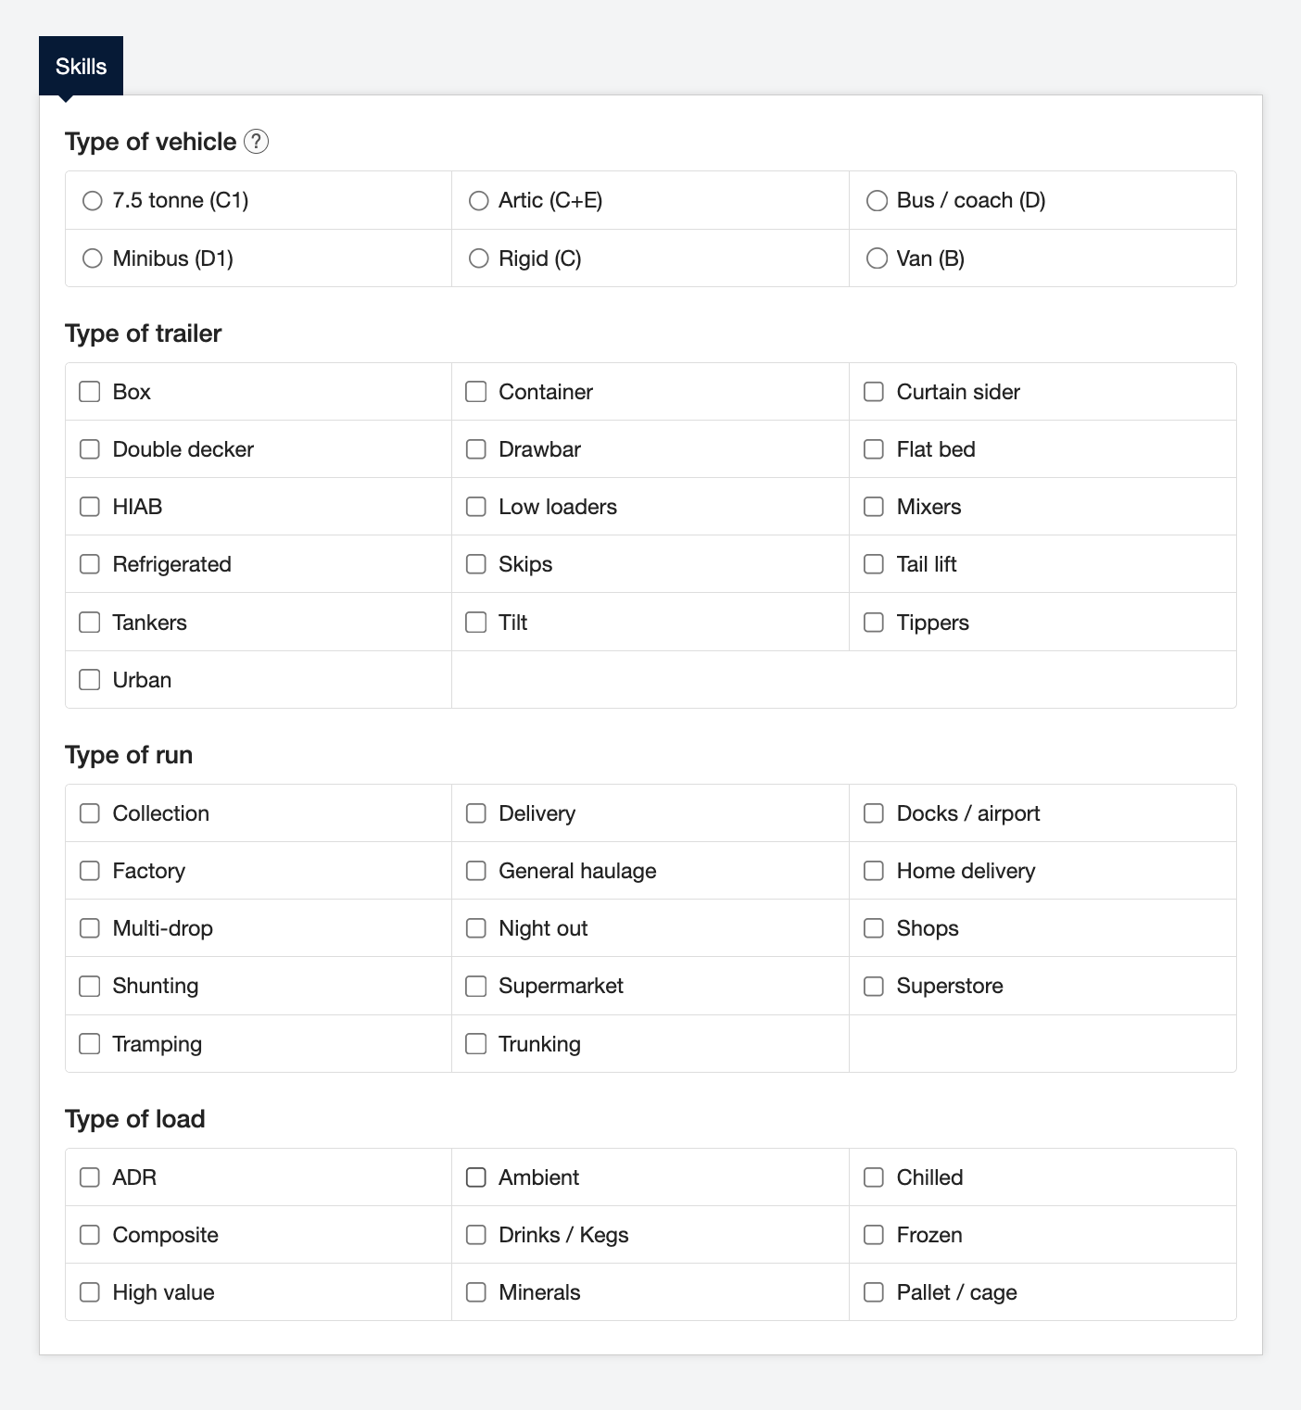Tick the Docks / airport run checkbox

coord(874,813)
